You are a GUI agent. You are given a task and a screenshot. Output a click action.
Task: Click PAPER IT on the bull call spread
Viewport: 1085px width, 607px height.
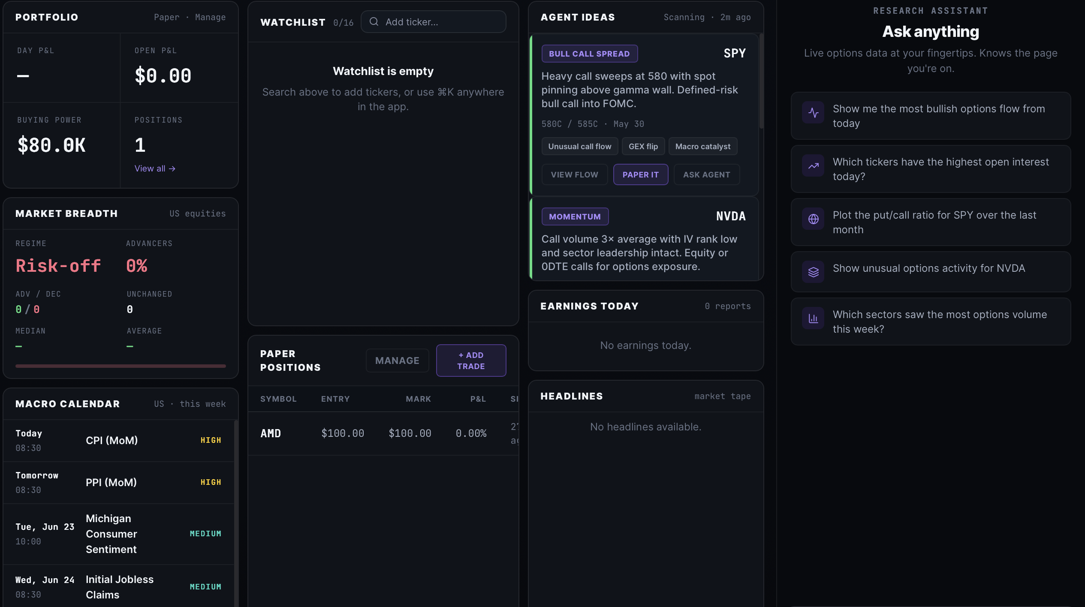(x=640, y=174)
